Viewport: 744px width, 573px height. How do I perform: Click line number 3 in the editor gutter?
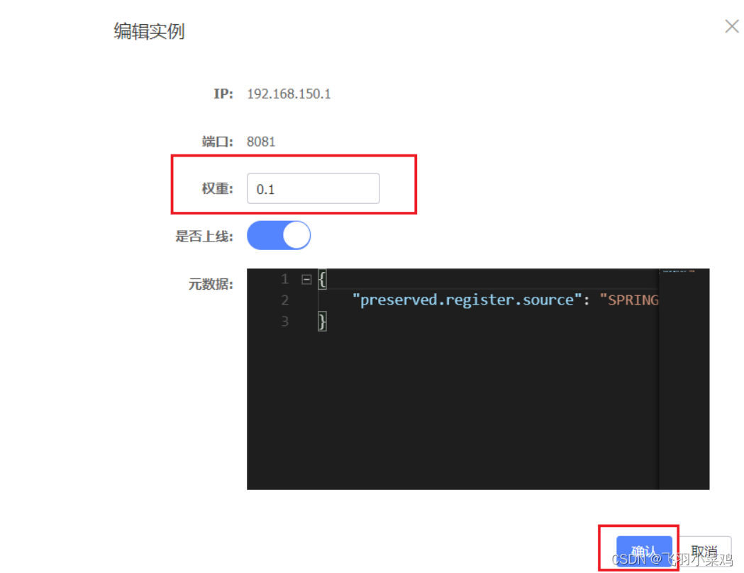(284, 322)
